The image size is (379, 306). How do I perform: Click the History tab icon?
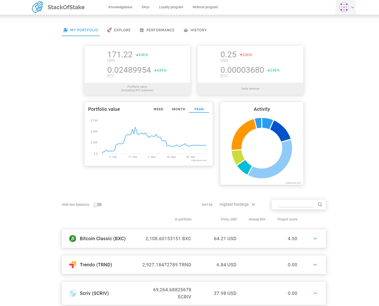click(186, 30)
